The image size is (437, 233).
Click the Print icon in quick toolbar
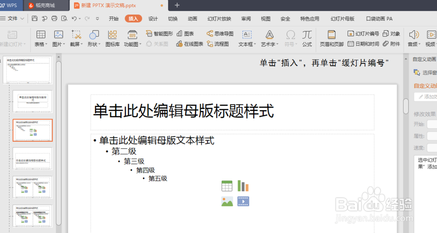point(54,18)
